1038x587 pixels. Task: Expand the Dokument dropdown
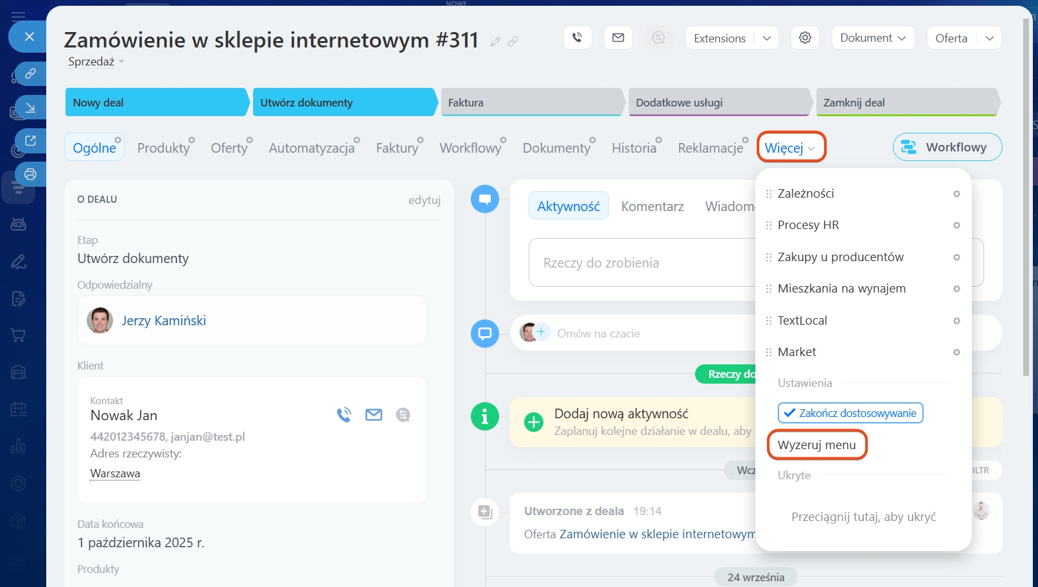tap(872, 38)
